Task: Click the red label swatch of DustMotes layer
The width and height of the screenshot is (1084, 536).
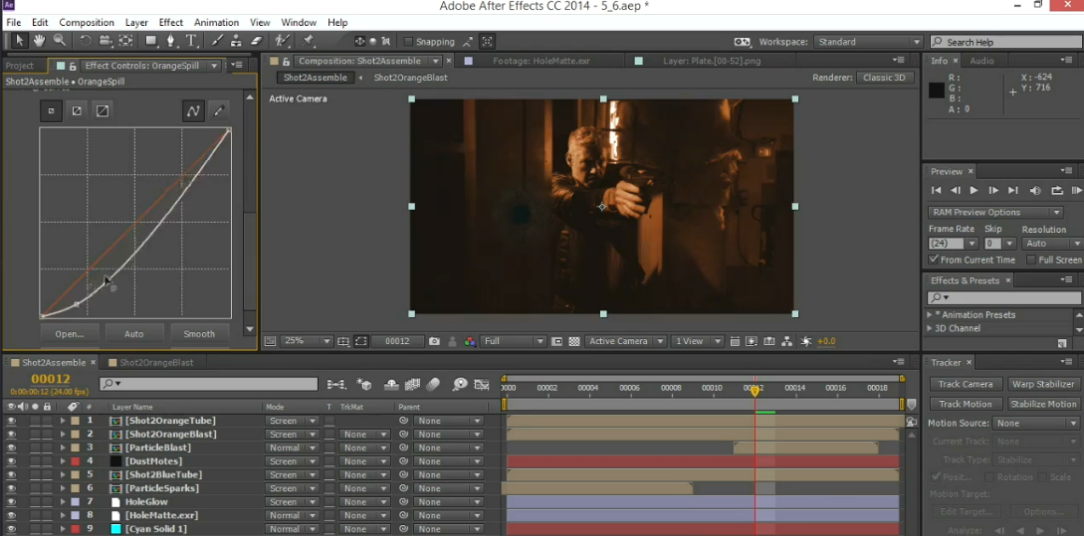Action: coord(75,461)
